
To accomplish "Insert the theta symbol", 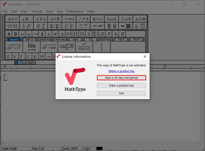I will [x=15, y=34].
